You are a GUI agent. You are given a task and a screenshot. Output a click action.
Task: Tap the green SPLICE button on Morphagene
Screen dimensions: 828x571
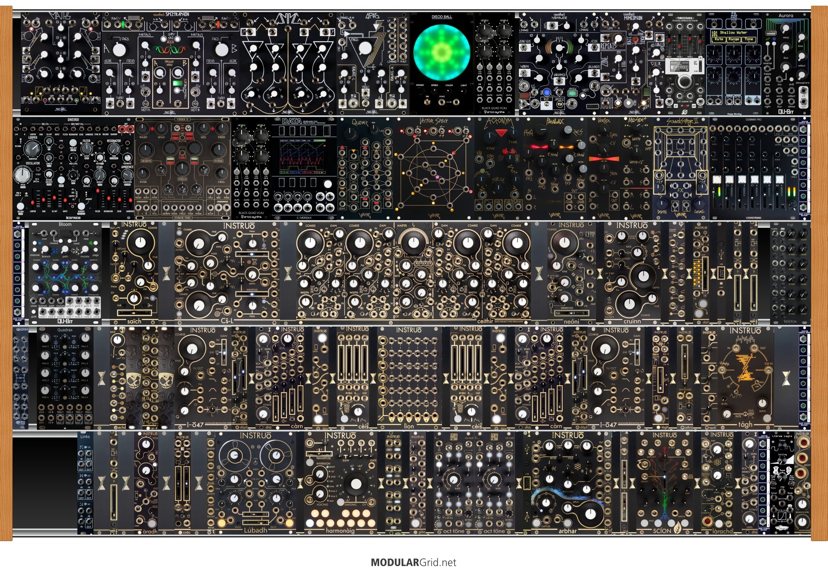[x=572, y=93]
